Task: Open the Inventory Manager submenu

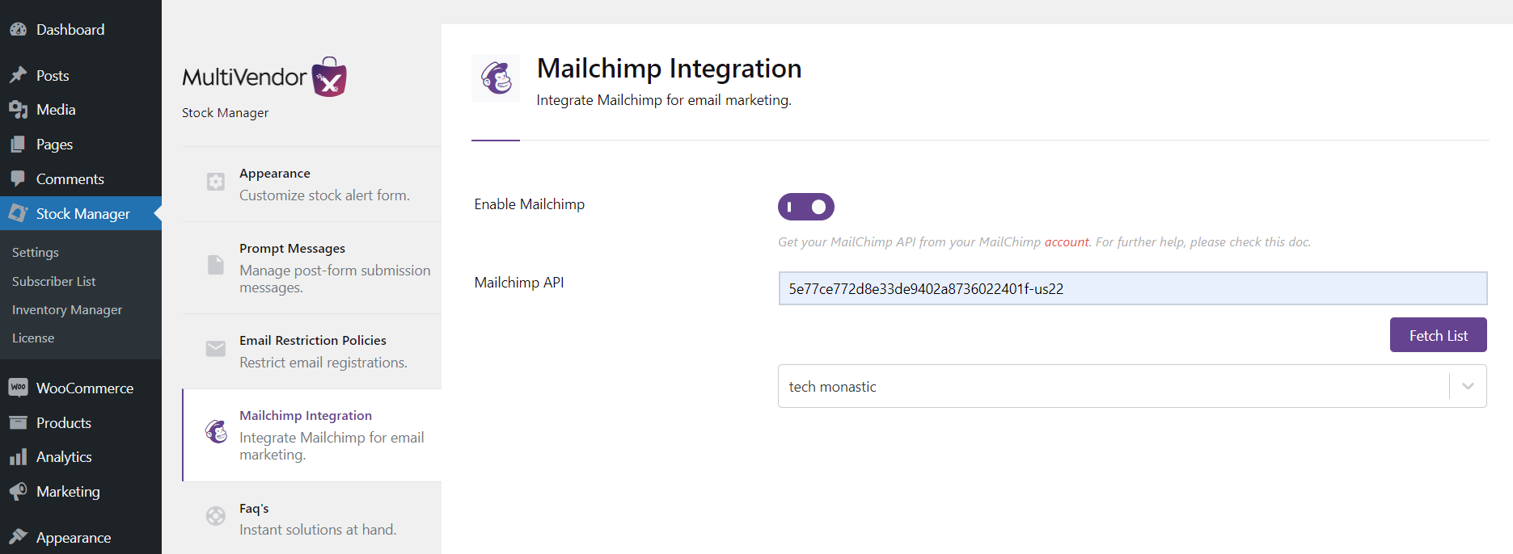Action: coord(67,309)
